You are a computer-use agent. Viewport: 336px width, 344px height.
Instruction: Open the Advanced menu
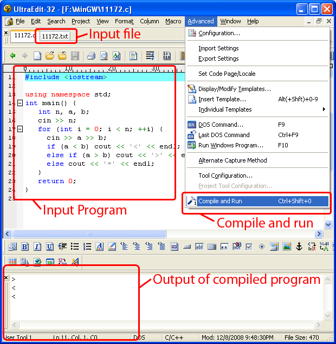pyautogui.click(x=201, y=21)
